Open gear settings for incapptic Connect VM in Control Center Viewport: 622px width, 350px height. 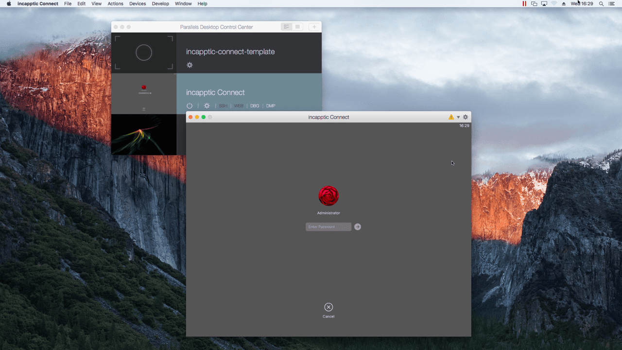207,106
